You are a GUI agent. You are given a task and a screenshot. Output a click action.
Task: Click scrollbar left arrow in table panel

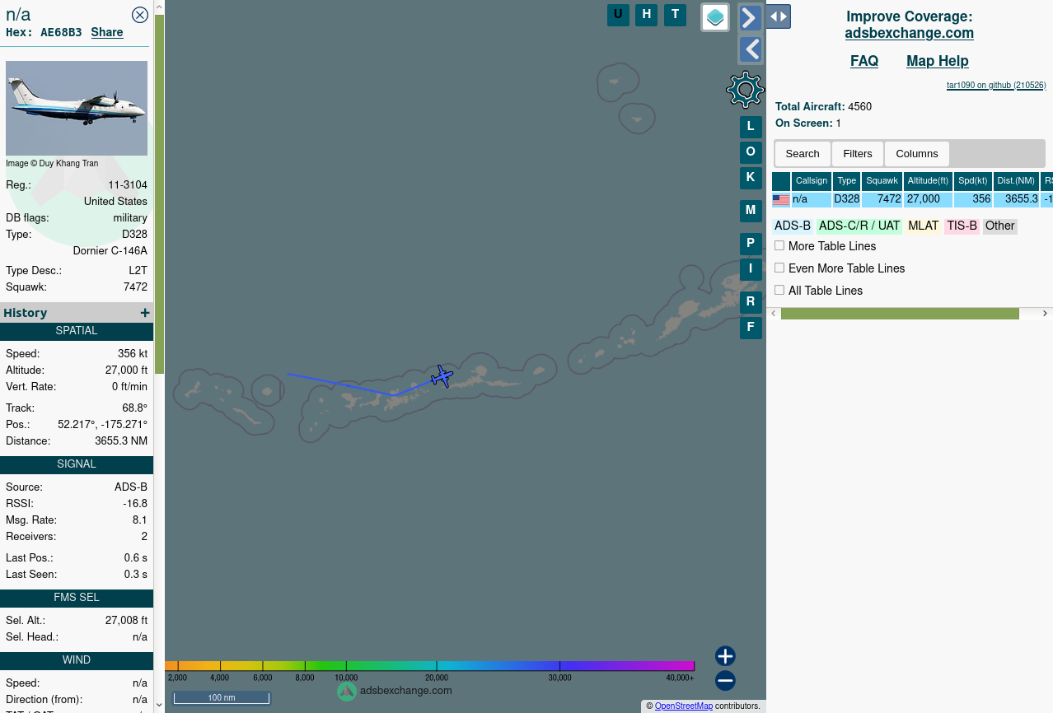774,314
